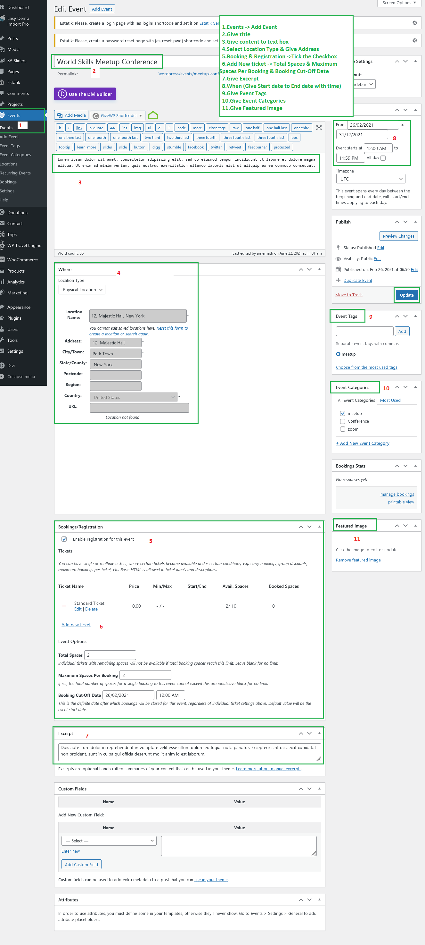Move Bookings Stats panel down arrow

pos(405,466)
